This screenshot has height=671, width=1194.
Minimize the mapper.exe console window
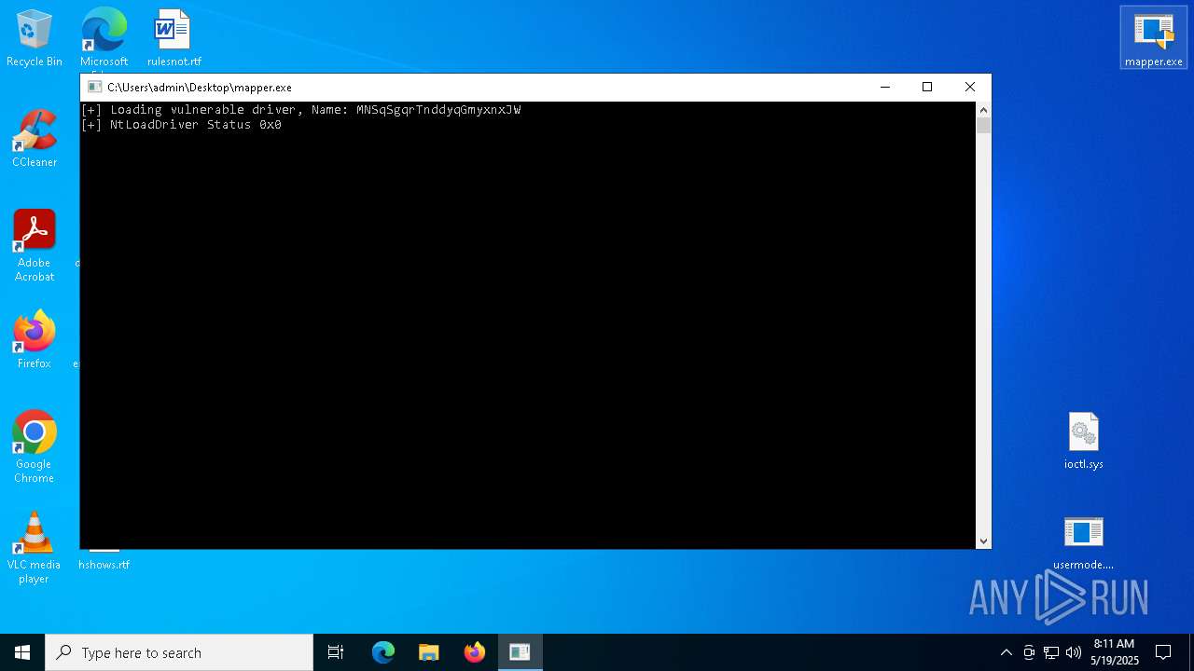(885, 87)
